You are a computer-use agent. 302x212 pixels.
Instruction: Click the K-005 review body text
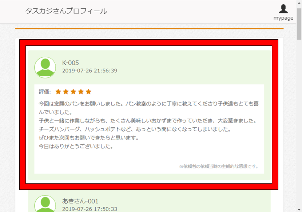click(x=149, y=125)
